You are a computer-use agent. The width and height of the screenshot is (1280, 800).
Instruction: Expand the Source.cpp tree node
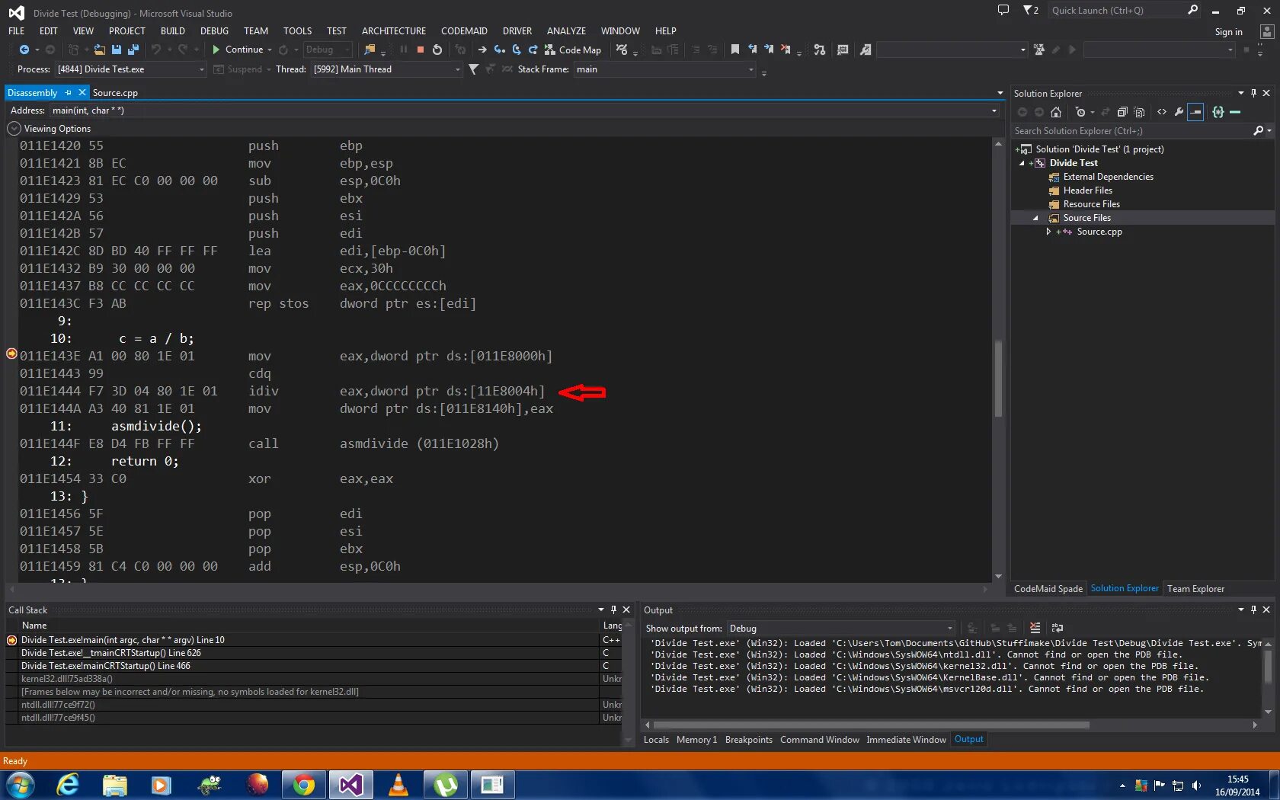(1048, 232)
